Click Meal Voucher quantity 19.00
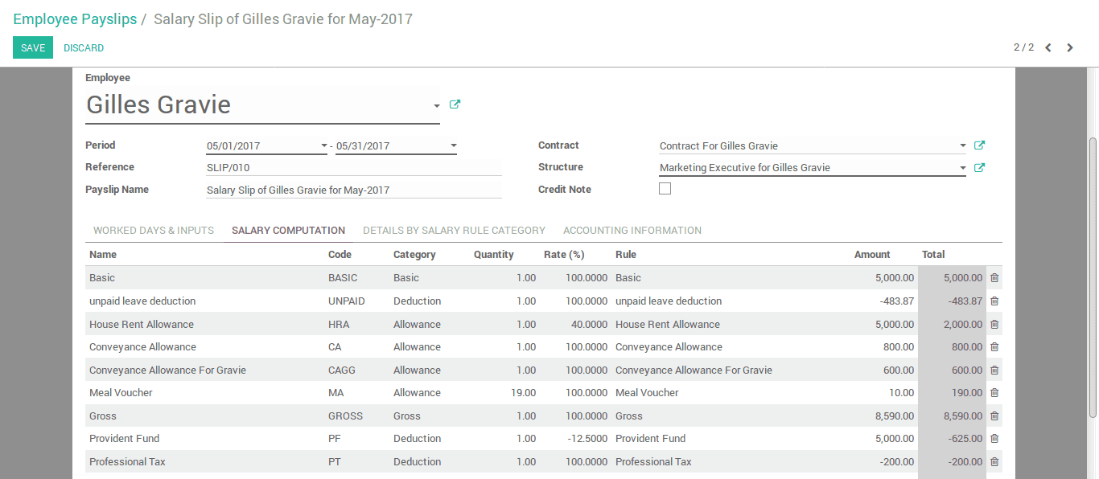The width and height of the screenshot is (1099, 479). pos(524,393)
